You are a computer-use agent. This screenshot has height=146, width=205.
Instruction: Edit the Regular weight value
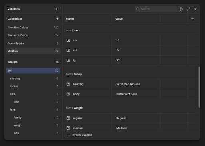[x=136, y=118]
